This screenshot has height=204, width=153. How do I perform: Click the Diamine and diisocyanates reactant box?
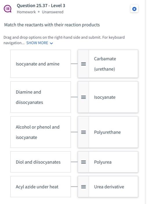pos(41,97)
